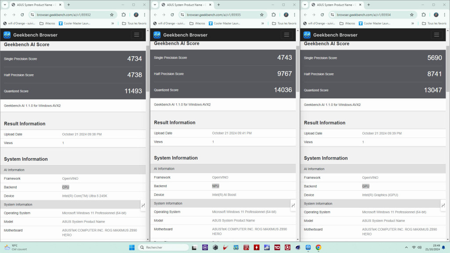
Task: Open the profile avatar in the right window
Action: [436, 14]
